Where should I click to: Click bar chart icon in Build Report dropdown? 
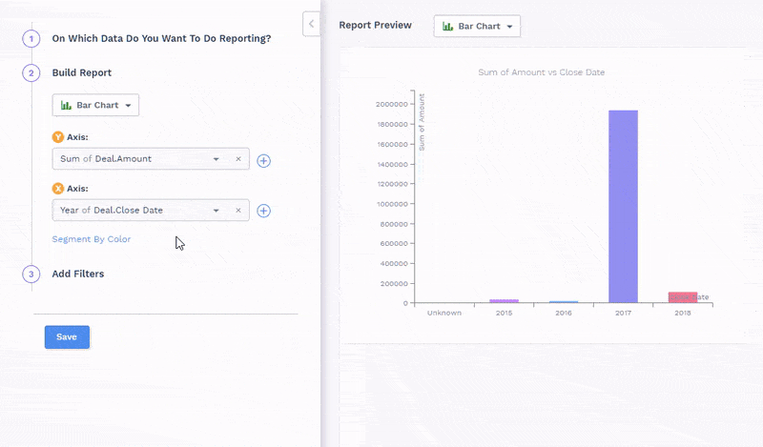pyautogui.click(x=67, y=105)
